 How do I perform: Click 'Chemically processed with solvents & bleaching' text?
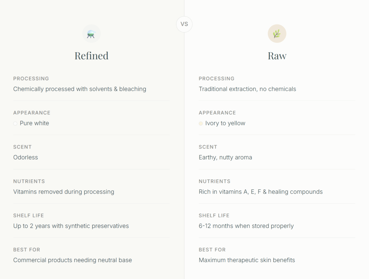click(x=80, y=89)
